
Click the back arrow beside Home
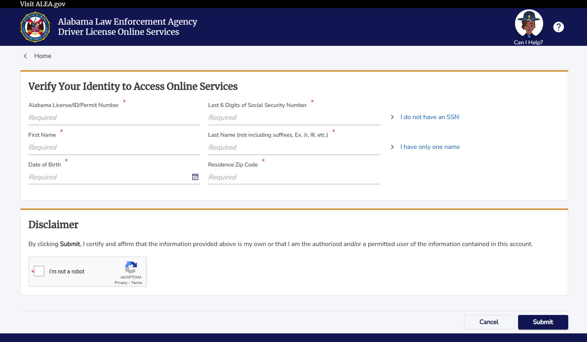(x=25, y=56)
